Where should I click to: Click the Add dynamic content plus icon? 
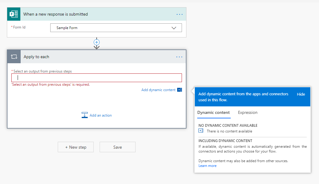pos(179,90)
